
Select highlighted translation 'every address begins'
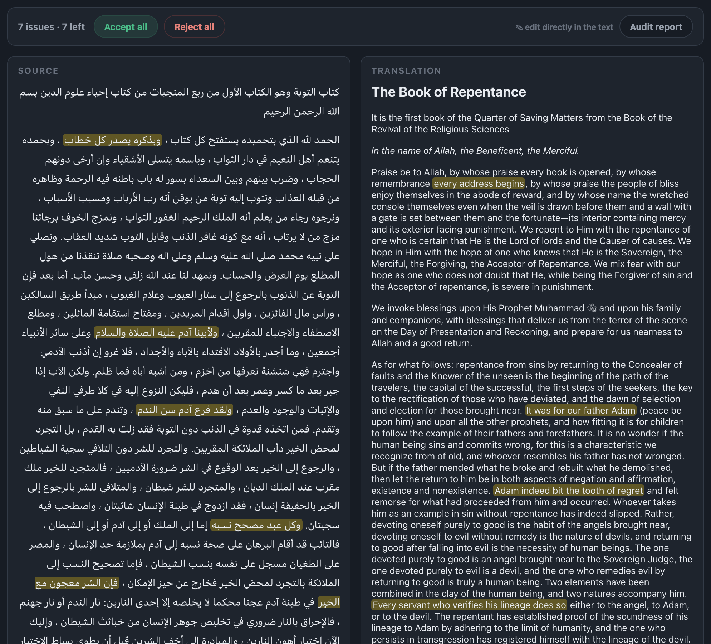[479, 184]
